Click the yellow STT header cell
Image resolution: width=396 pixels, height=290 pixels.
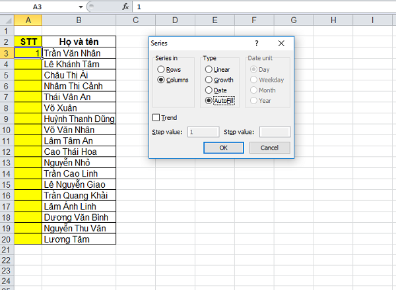tap(28, 42)
